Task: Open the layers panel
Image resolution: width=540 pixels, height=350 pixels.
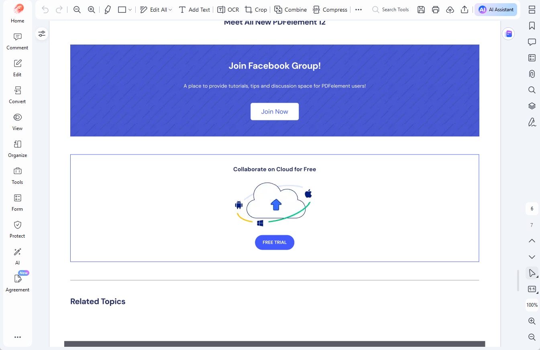Action: (532, 106)
